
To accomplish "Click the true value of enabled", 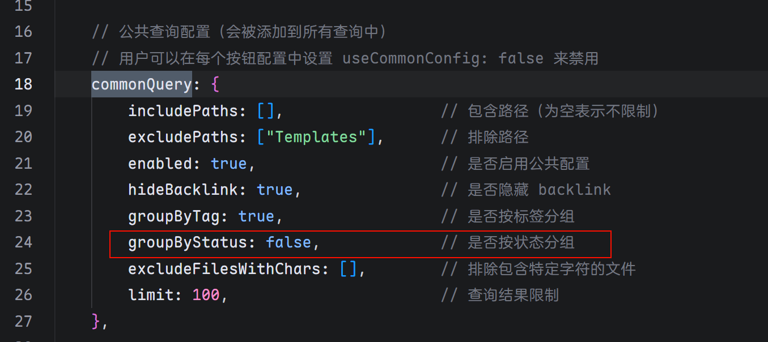I will (x=228, y=164).
